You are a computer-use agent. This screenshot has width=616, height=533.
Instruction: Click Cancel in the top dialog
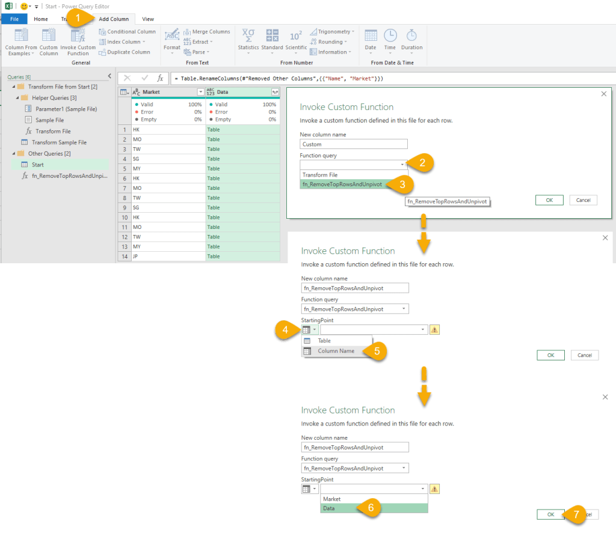[583, 200]
